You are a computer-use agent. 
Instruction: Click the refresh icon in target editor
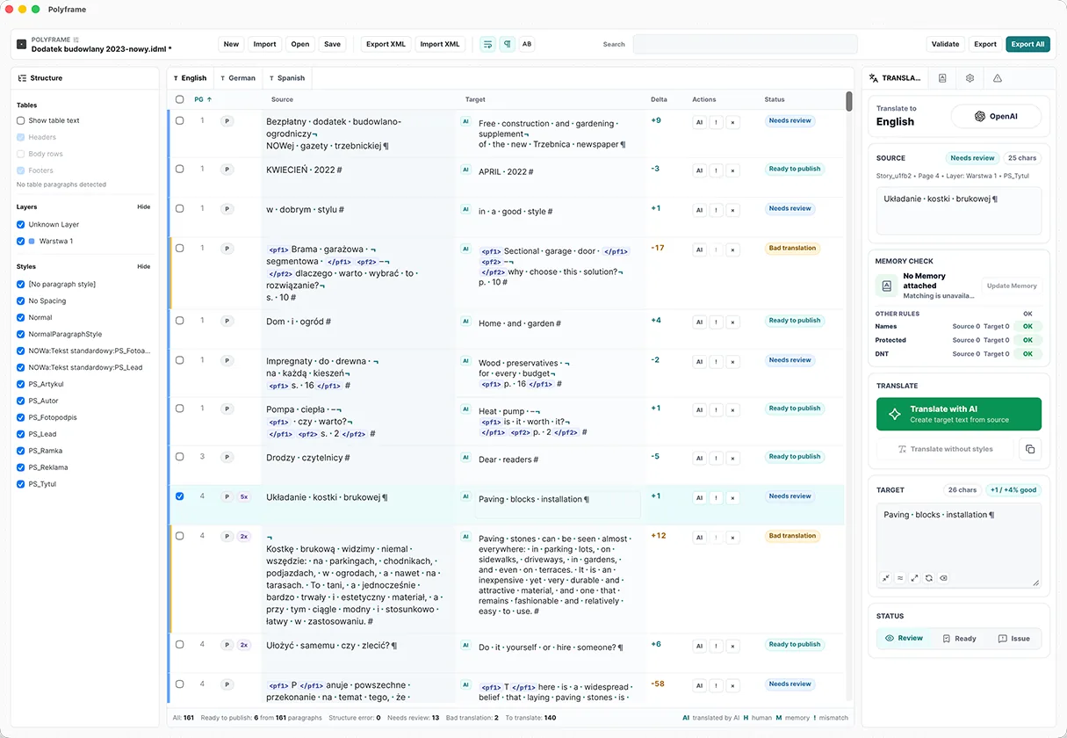(929, 578)
